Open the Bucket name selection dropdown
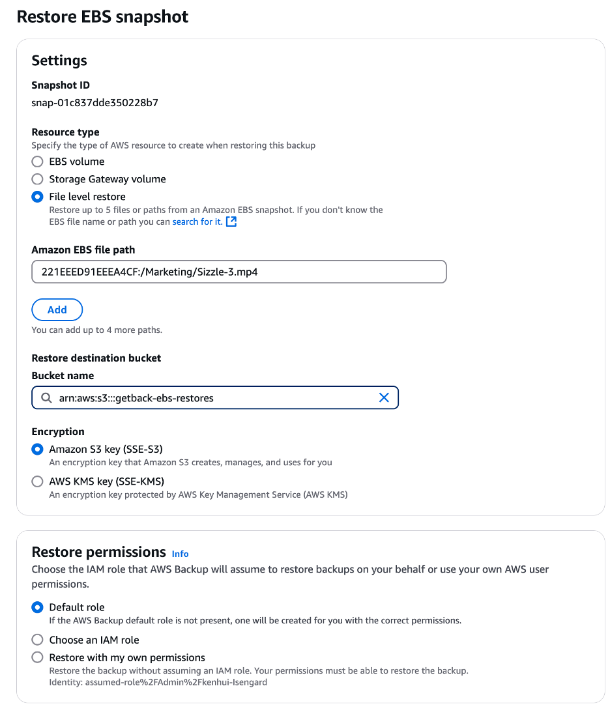Viewport: 610px width, 714px height. [x=215, y=397]
